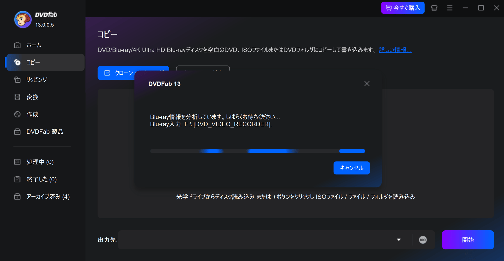Close the DVDFab main window
Image resolution: width=504 pixels, height=261 pixels.
pyautogui.click(x=496, y=8)
